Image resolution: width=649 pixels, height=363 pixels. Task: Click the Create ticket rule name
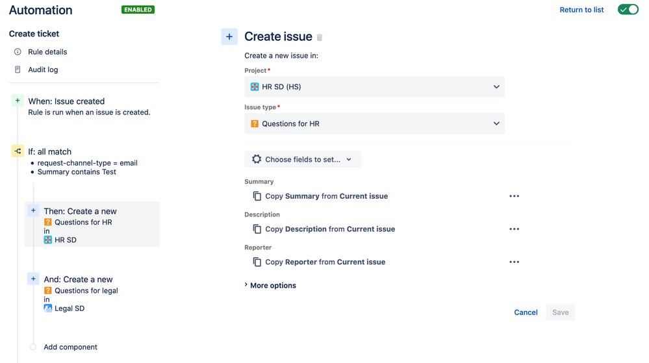tap(34, 34)
